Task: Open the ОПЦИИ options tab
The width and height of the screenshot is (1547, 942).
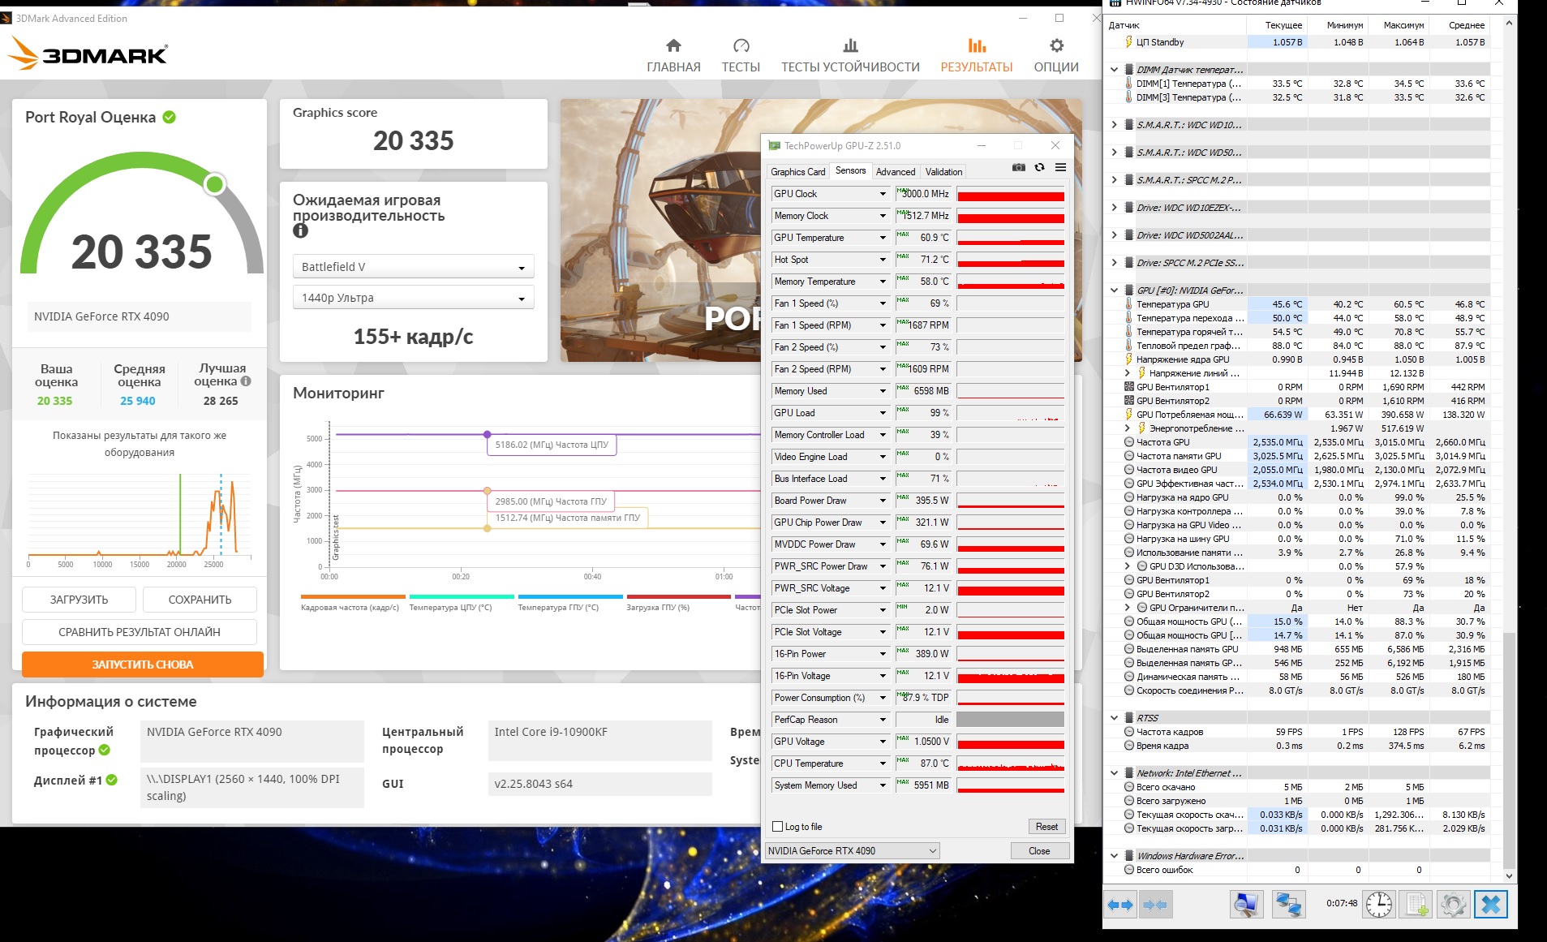Action: (x=1056, y=56)
